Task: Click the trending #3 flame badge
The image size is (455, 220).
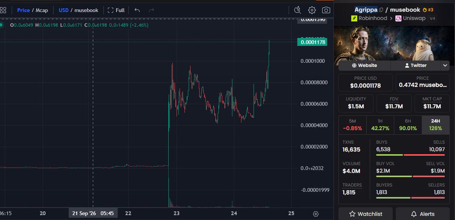Action: pos(428,10)
